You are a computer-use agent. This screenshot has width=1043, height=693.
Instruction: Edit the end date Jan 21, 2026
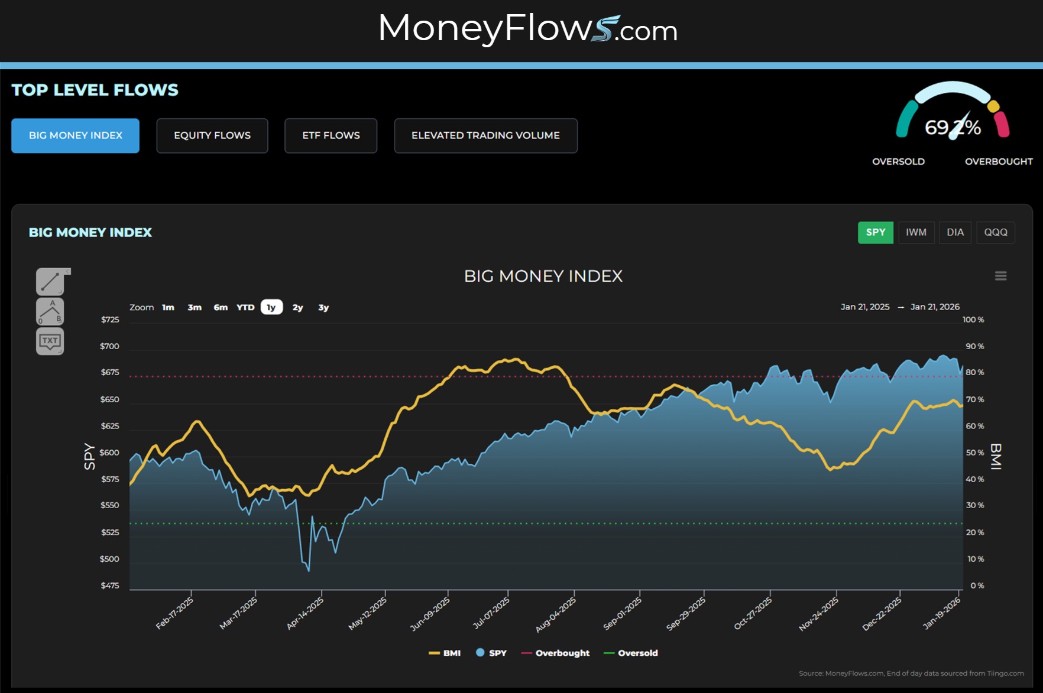pyautogui.click(x=935, y=307)
